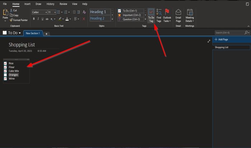
Task: Open Meeting Details
Action: (190, 16)
